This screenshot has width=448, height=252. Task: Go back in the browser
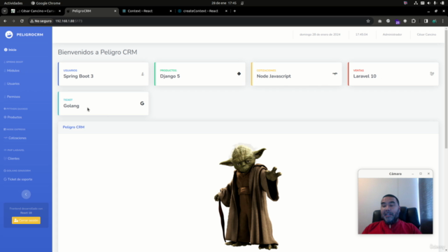(5, 21)
